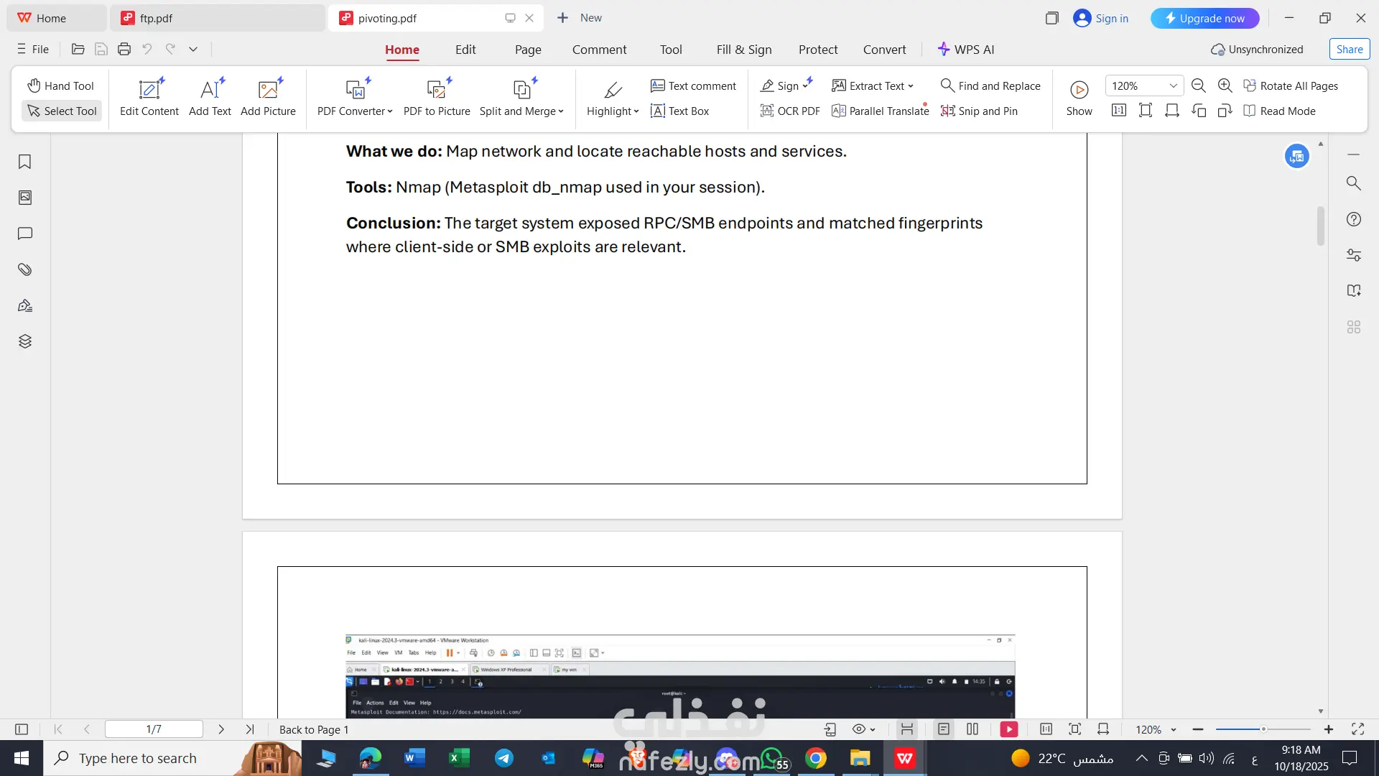1379x776 pixels.
Task: Click the zoom in magnifier icon
Action: pyautogui.click(x=1225, y=86)
